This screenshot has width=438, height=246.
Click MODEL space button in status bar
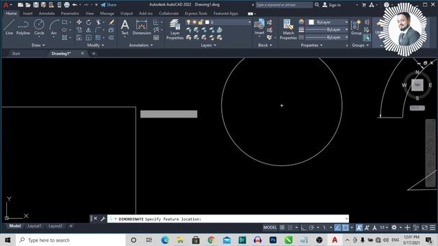point(270,228)
